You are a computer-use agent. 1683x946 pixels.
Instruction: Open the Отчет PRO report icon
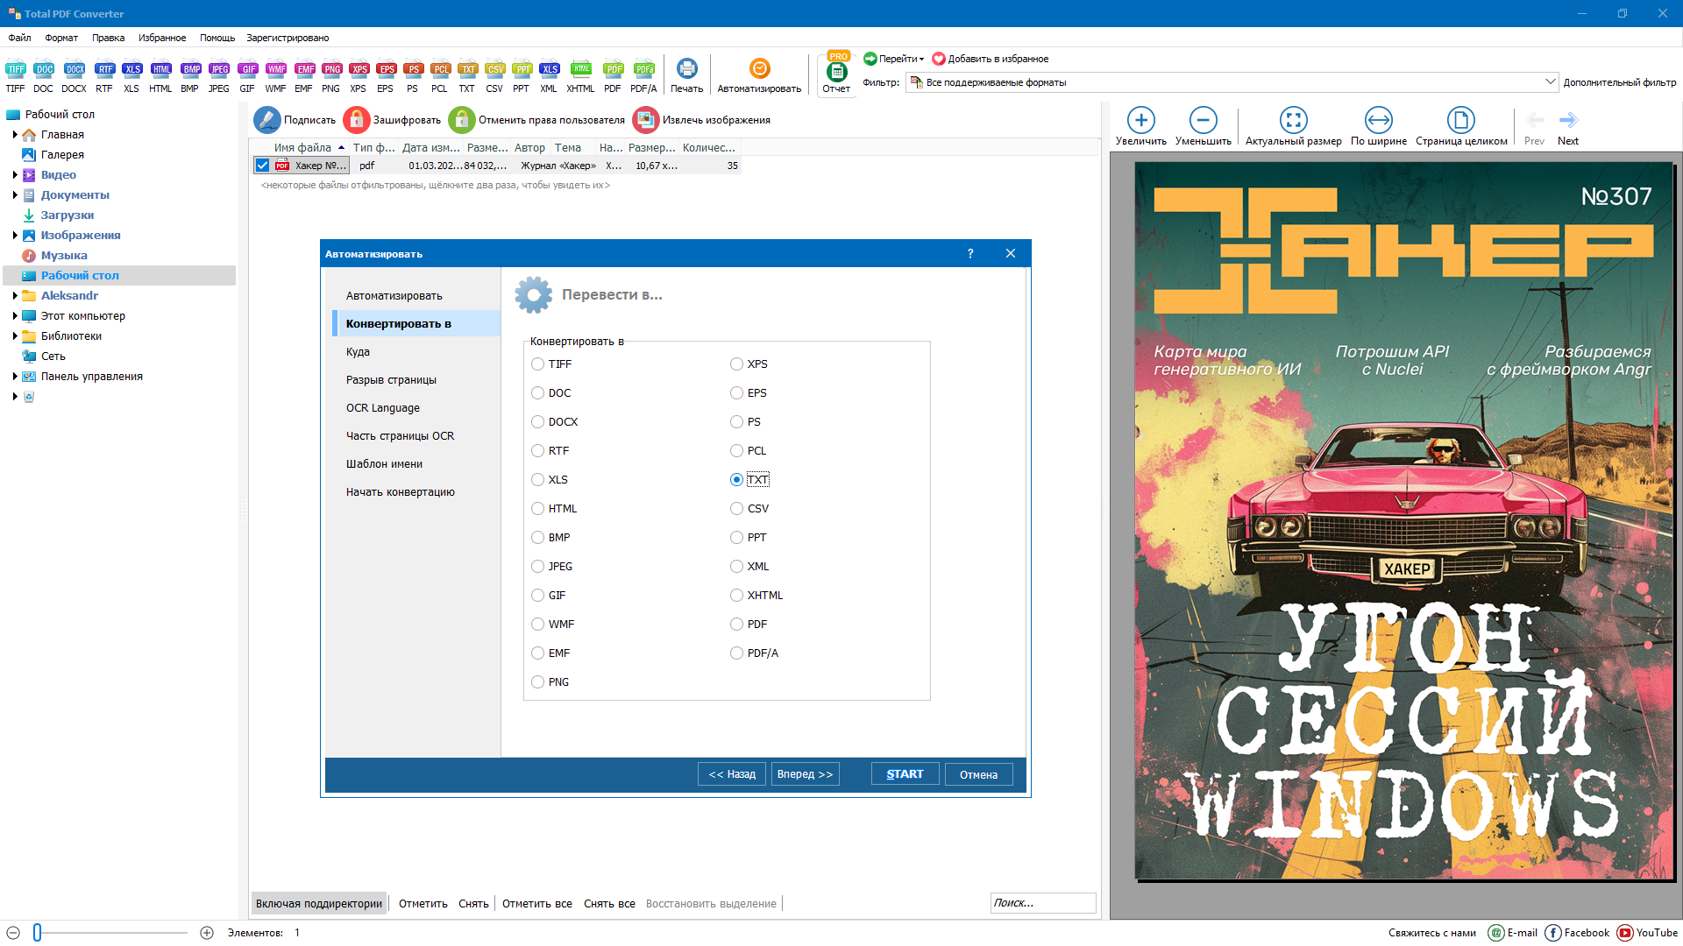coord(836,74)
